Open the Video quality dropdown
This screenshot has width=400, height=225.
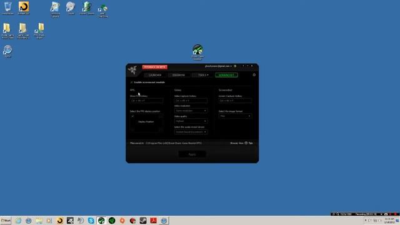pos(191,121)
